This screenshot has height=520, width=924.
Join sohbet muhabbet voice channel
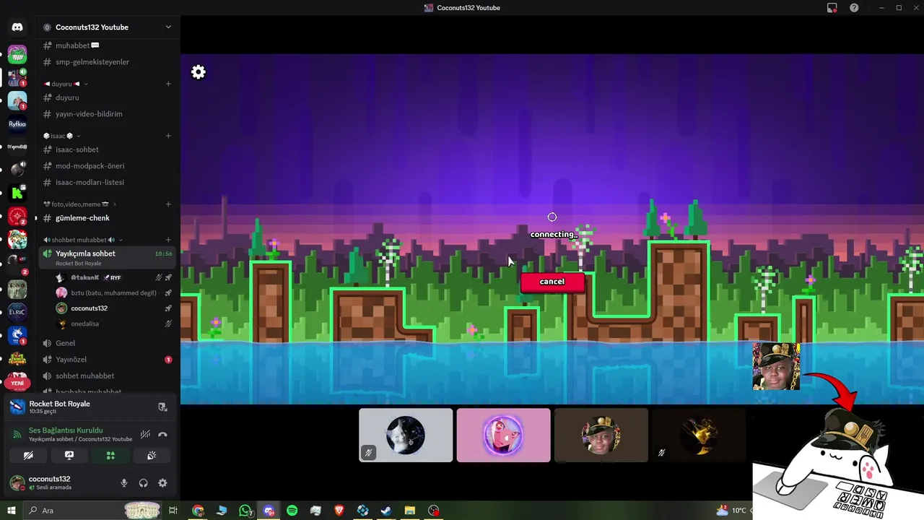(x=108, y=376)
